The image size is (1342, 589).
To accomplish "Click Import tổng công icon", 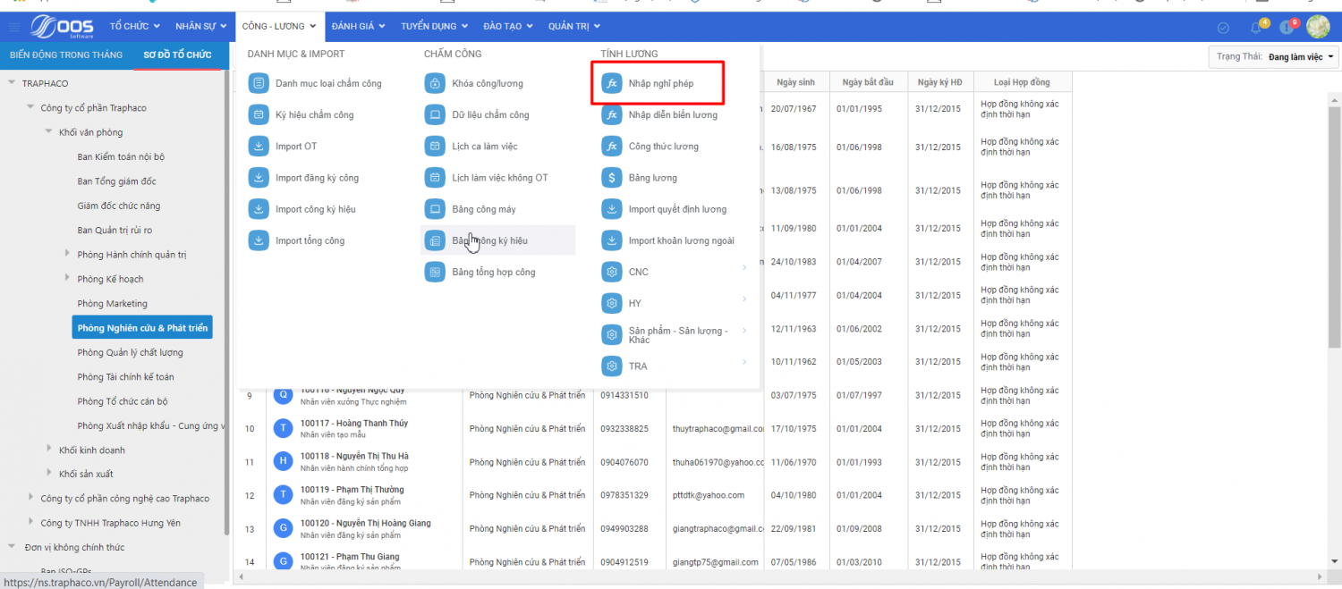I will pyautogui.click(x=259, y=240).
